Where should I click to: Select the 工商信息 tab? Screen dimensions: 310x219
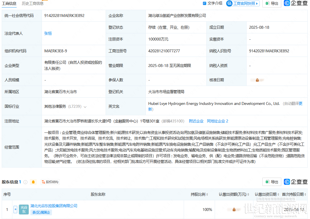click(9, 3)
